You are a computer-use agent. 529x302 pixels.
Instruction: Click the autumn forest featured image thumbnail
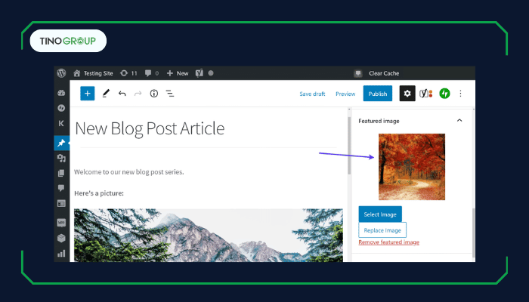(x=412, y=167)
